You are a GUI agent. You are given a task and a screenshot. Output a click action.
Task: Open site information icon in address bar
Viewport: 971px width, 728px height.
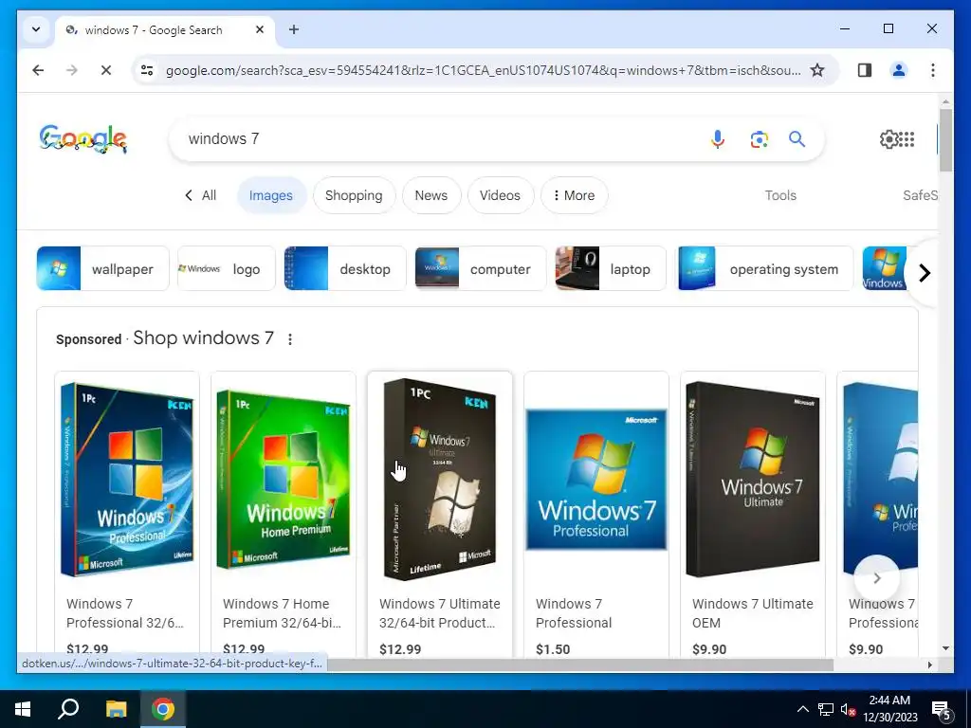pos(147,70)
